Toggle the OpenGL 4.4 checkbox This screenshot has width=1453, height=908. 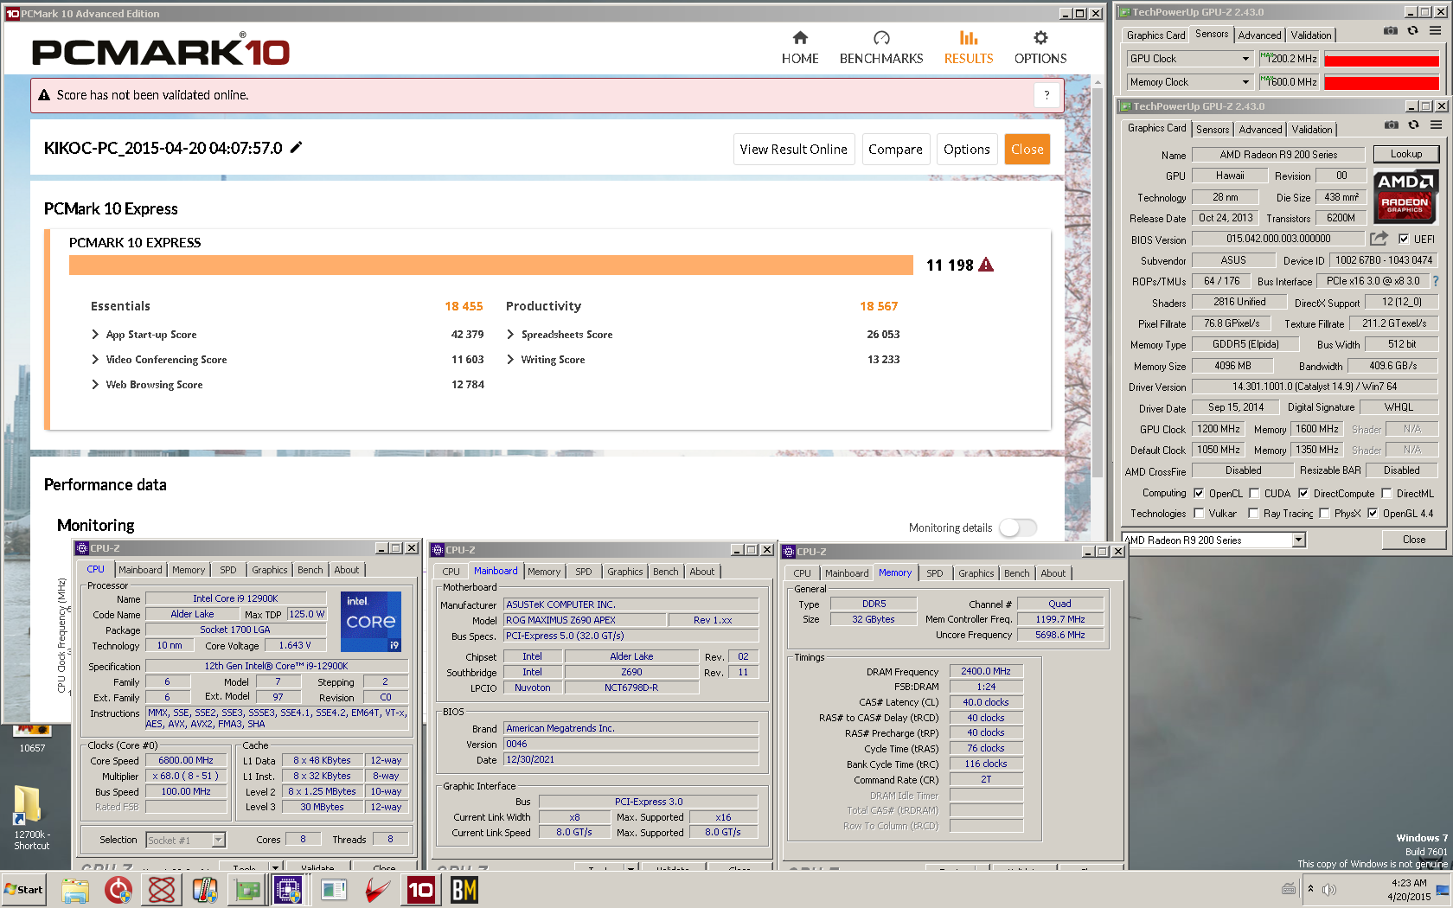point(1373,514)
